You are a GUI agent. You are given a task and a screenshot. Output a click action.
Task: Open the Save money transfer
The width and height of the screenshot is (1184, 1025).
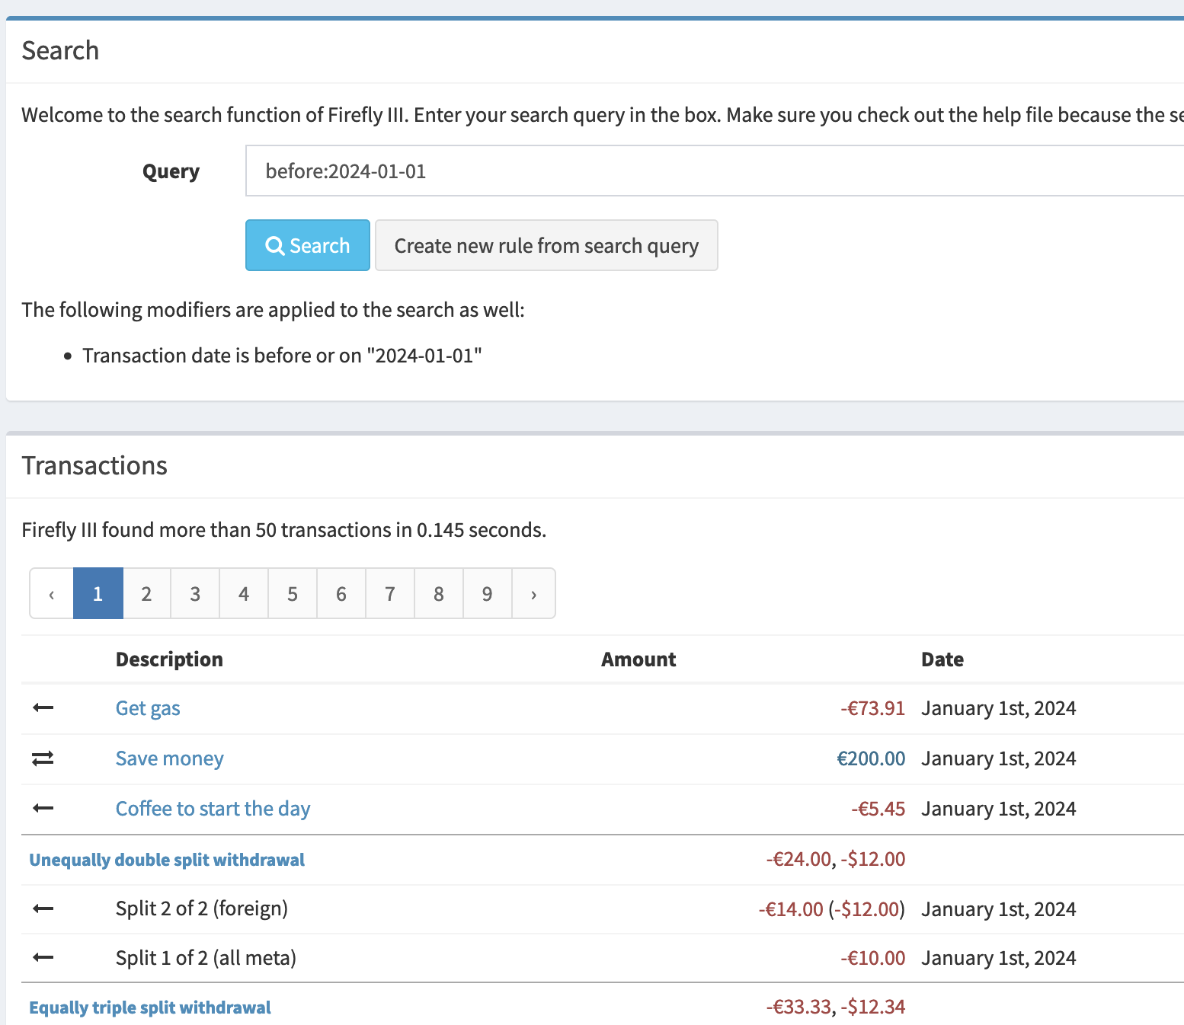pyautogui.click(x=169, y=758)
